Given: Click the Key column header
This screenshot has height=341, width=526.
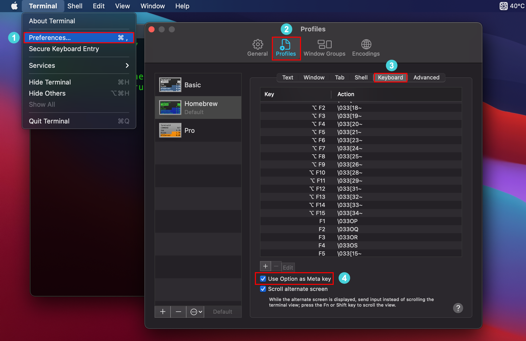Looking at the screenshot, I should tap(295, 94).
